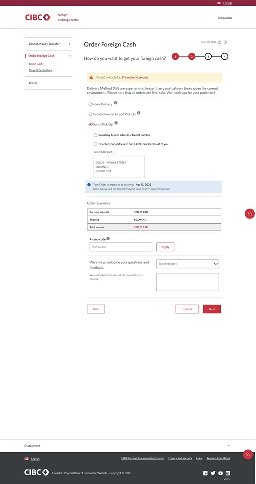The image size is (256, 484).
Task: Click the Canada flag icon in top bar
Action: coord(219,3)
